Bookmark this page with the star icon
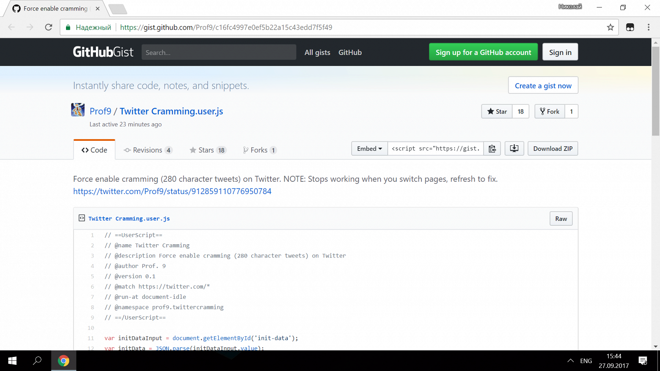The width and height of the screenshot is (660, 371). click(x=610, y=27)
